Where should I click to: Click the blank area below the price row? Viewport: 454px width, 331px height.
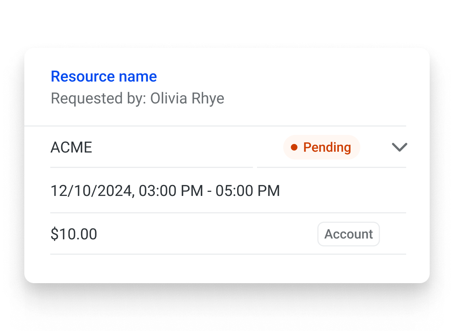pos(227,269)
